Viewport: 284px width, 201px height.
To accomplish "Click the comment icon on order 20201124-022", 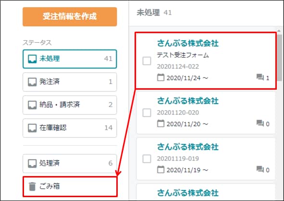I will pyautogui.click(x=260, y=77).
